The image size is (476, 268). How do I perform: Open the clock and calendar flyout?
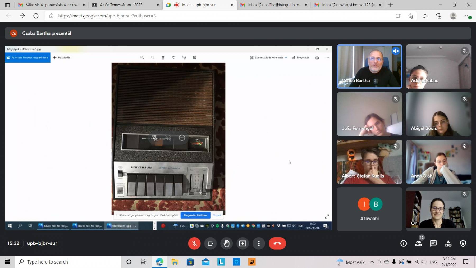pyautogui.click(x=449, y=262)
